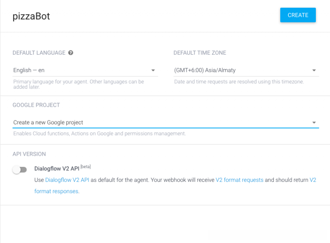Click the Enables Cloud functions helper text
330x243 pixels.
coord(99,134)
